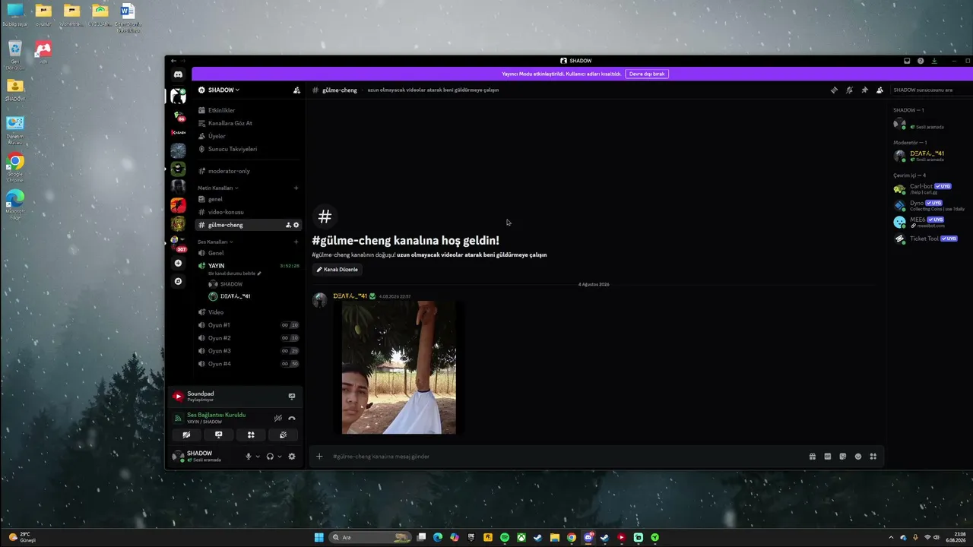Open the threads icon in channel header

(834, 90)
